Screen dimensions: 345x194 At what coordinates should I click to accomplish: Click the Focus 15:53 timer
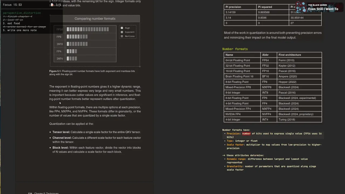pos(12,5)
